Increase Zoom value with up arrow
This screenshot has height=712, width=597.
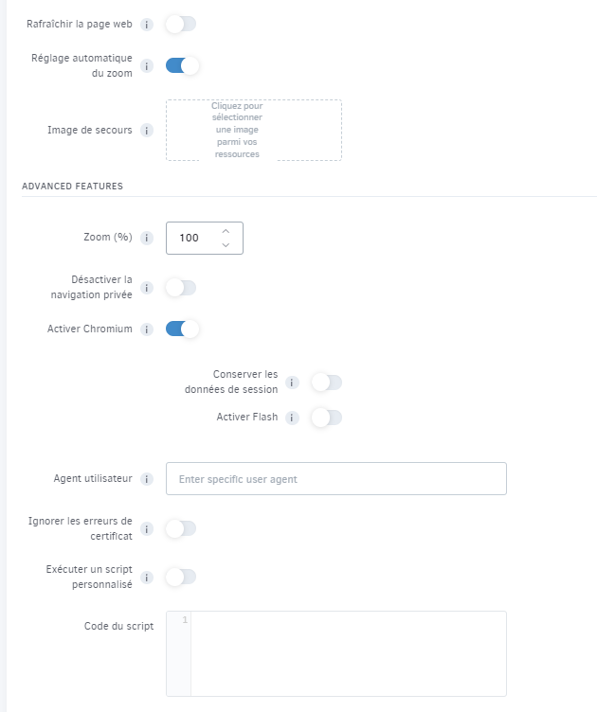(226, 232)
